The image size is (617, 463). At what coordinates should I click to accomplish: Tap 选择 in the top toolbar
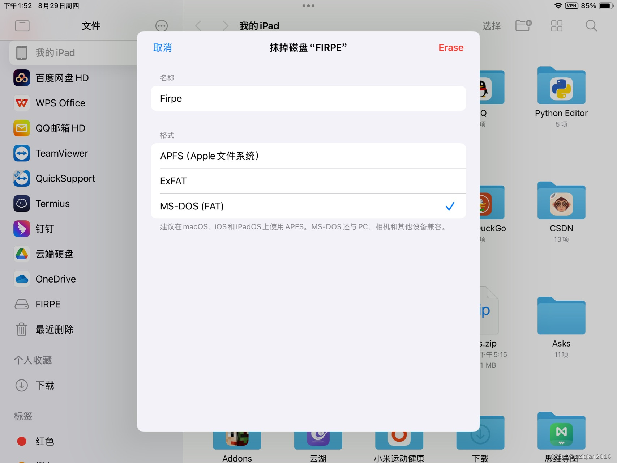[x=492, y=26]
